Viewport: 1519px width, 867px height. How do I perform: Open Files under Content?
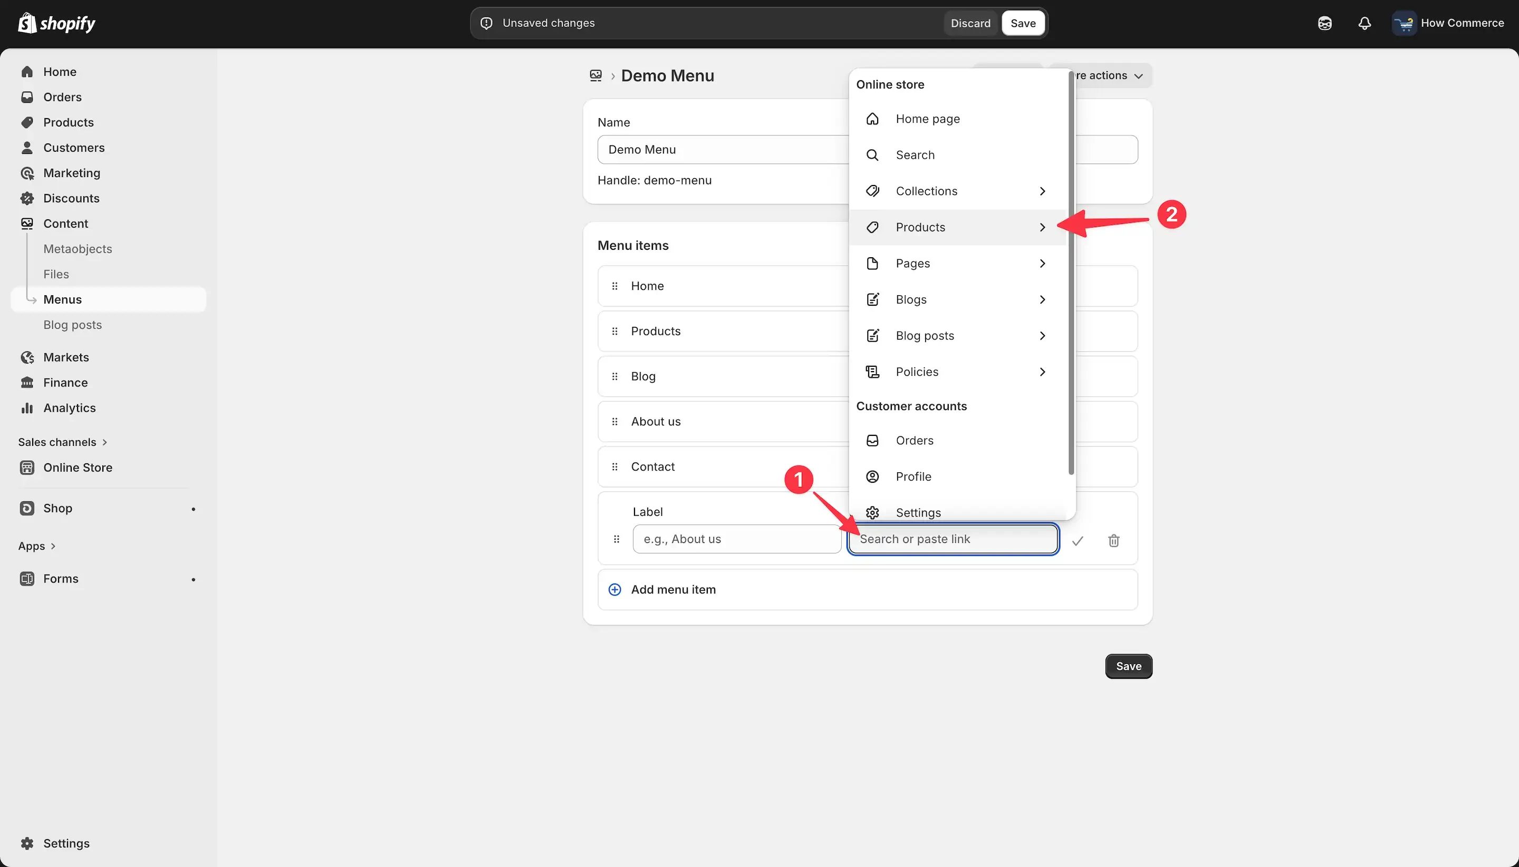56,274
